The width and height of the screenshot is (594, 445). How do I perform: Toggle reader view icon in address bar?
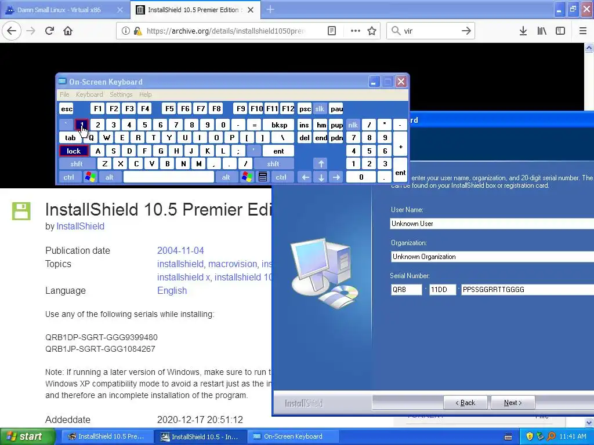pyautogui.click(x=331, y=31)
